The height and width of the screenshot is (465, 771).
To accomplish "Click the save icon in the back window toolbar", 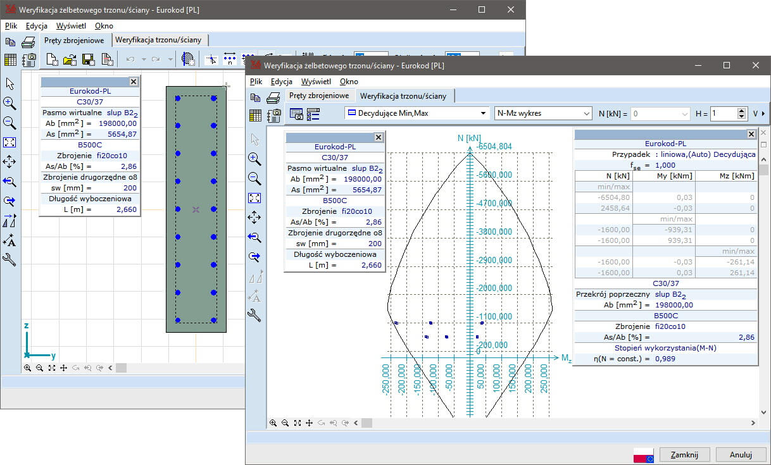I will pyautogui.click(x=88, y=59).
